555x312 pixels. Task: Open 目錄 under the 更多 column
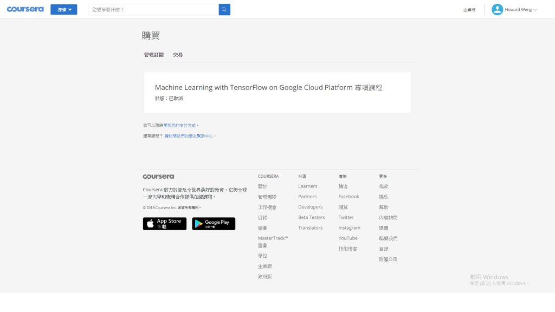click(x=383, y=249)
